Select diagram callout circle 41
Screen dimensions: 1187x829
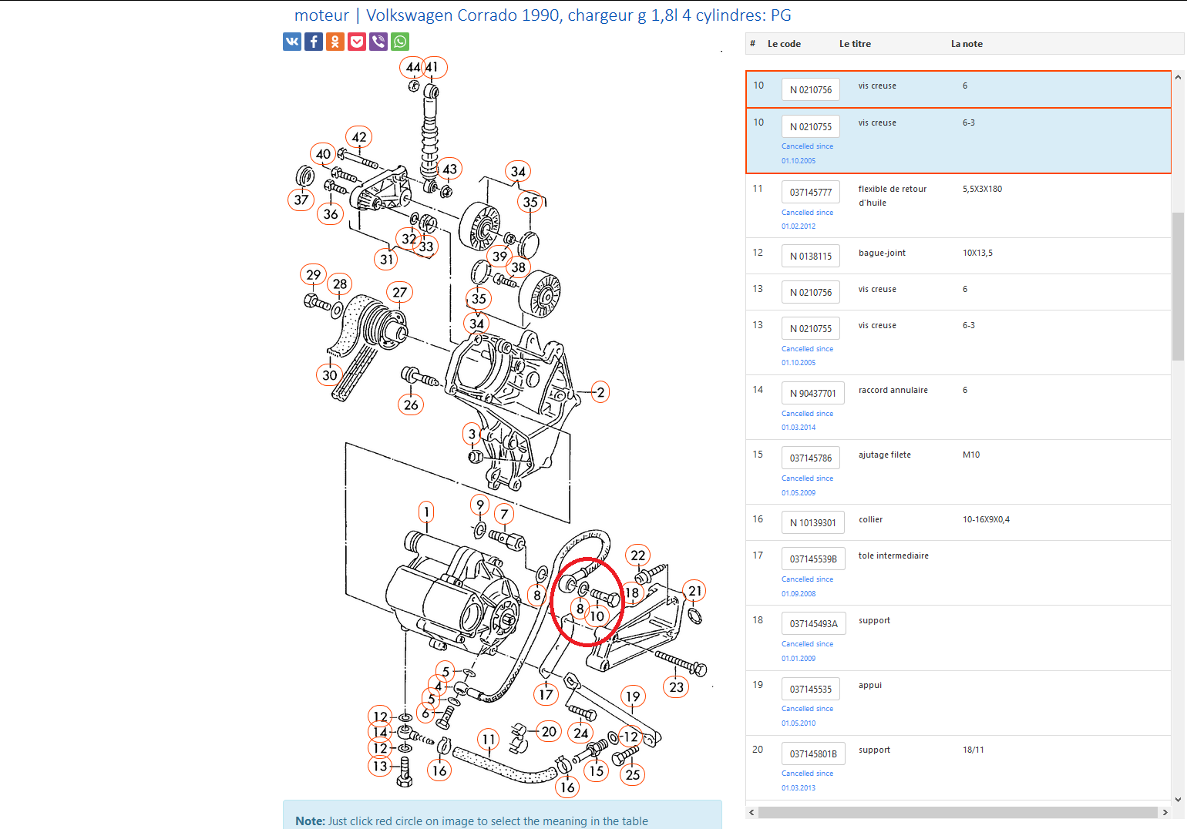click(433, 67)
